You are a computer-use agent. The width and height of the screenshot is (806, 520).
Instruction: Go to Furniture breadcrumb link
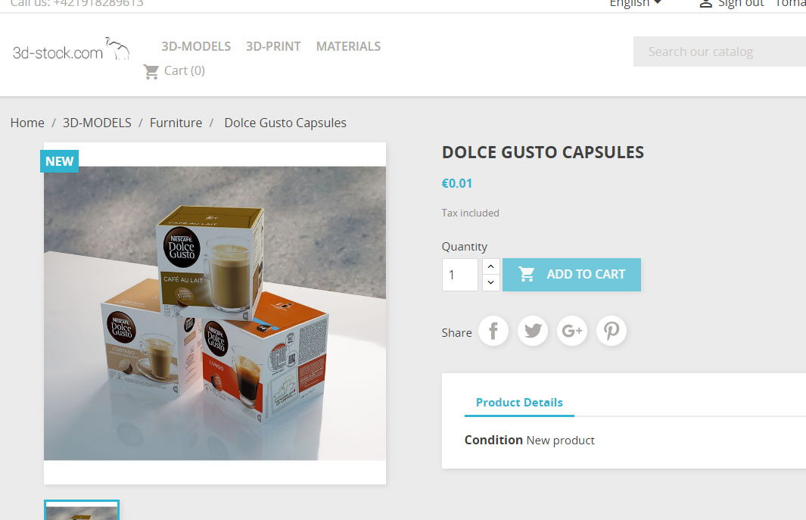[176, 123]
